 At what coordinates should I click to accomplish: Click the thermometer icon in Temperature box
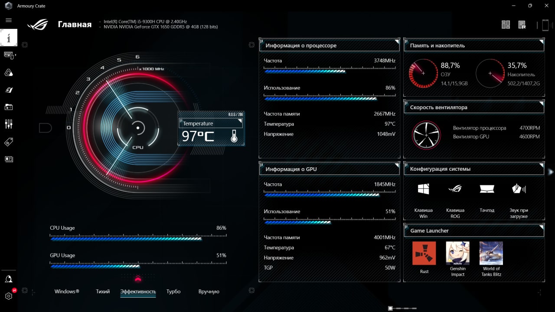click(x=234, y=136)
